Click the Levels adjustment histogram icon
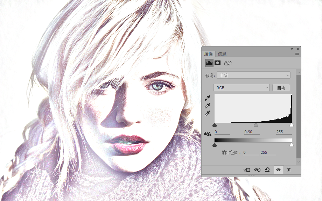 (x=209, y=63)
